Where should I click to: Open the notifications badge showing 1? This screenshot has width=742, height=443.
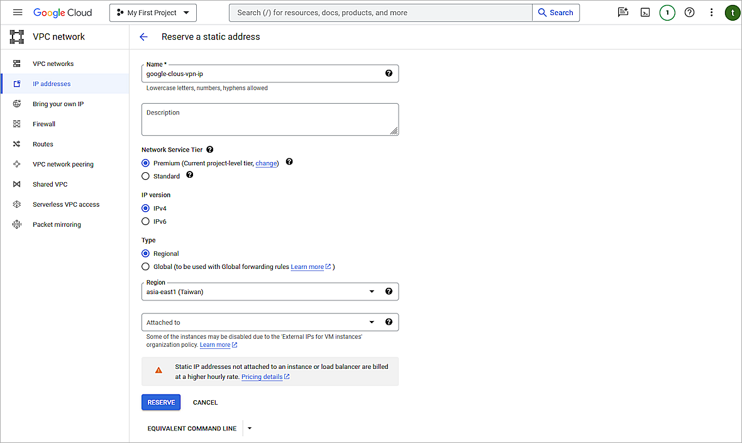pos(667,12)
